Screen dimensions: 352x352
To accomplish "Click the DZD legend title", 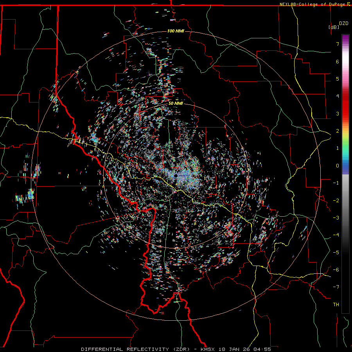I will 344,23.
